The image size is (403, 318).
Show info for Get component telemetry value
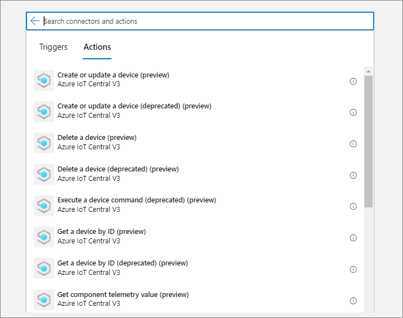click(x=353, y=301)
